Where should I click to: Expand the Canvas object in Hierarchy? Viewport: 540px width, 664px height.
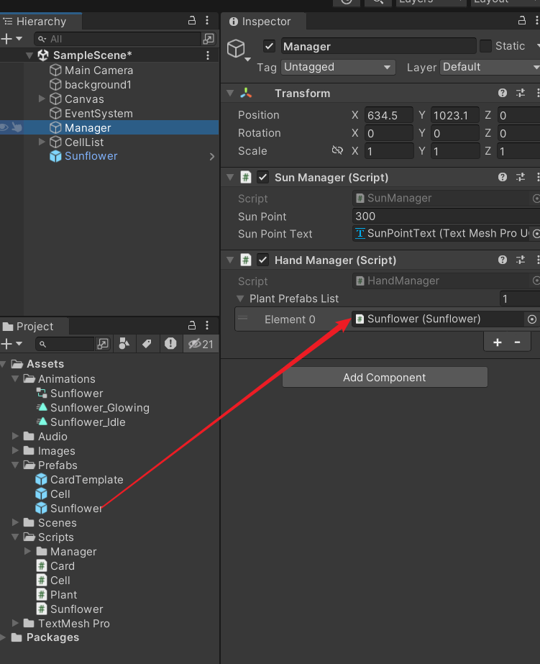[x=42, y=99]
